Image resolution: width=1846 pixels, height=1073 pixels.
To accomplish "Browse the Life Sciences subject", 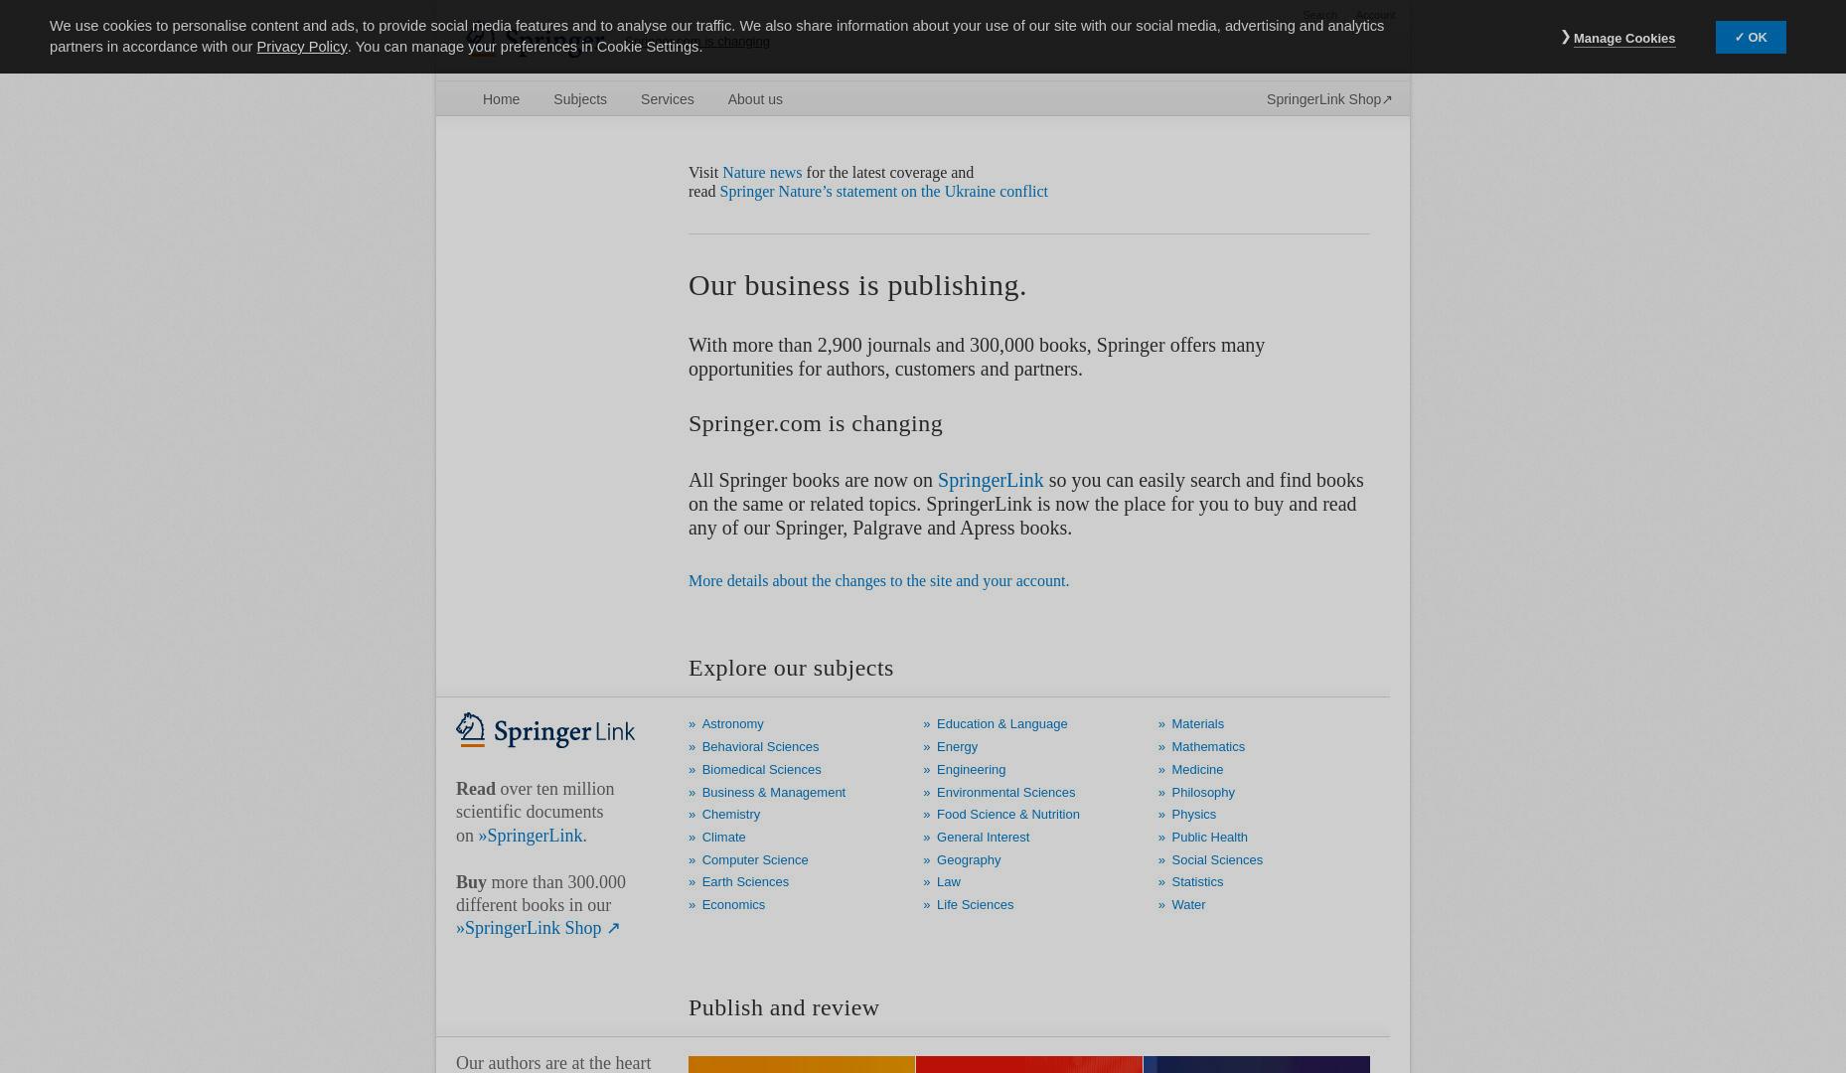I will 975,905.
